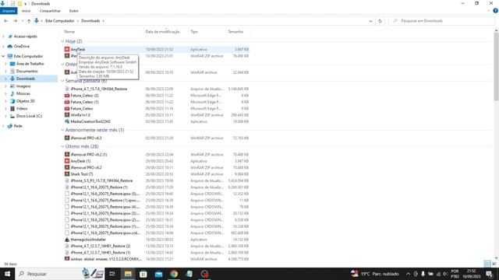
Task: Open the Windows Start menu
Action: pyautogui.click(x=7, y=274)
